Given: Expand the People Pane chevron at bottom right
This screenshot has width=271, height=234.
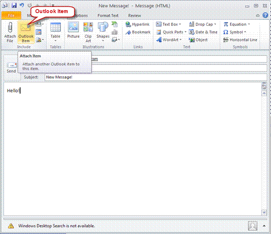Looking at the screenshot, I should click(264, 226).
